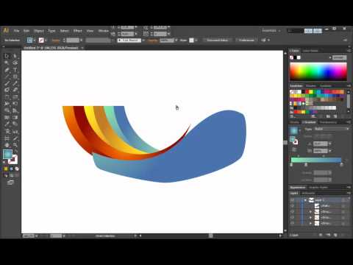Open the zoom level dropdown in status bar
353x265 pixels.
click(36, 236)
